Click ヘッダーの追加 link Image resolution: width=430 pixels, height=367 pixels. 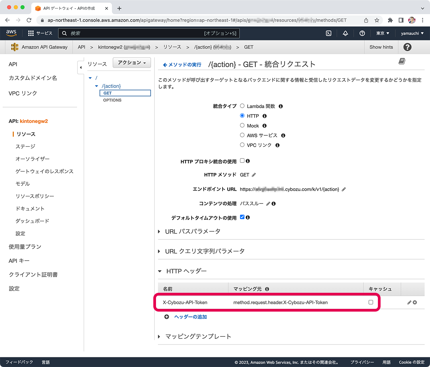point(191,317)
